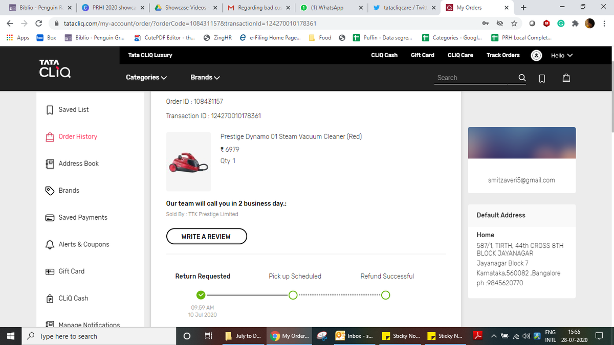Switch to the WhatsApp tab

click(x=332, y=8)
